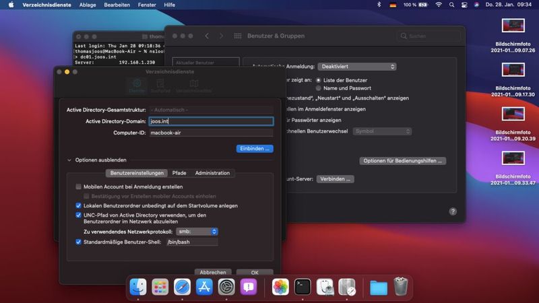Open the Apple menu
Viewport: 539px width, 303px height.
(11, 5)
